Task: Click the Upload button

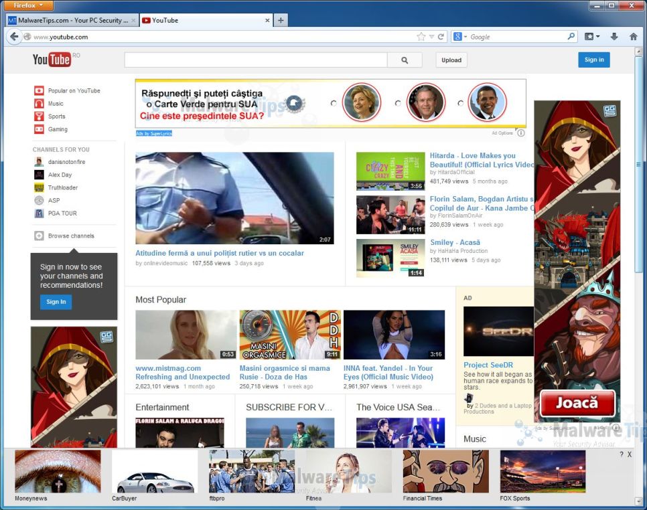Action: point(451,60)
